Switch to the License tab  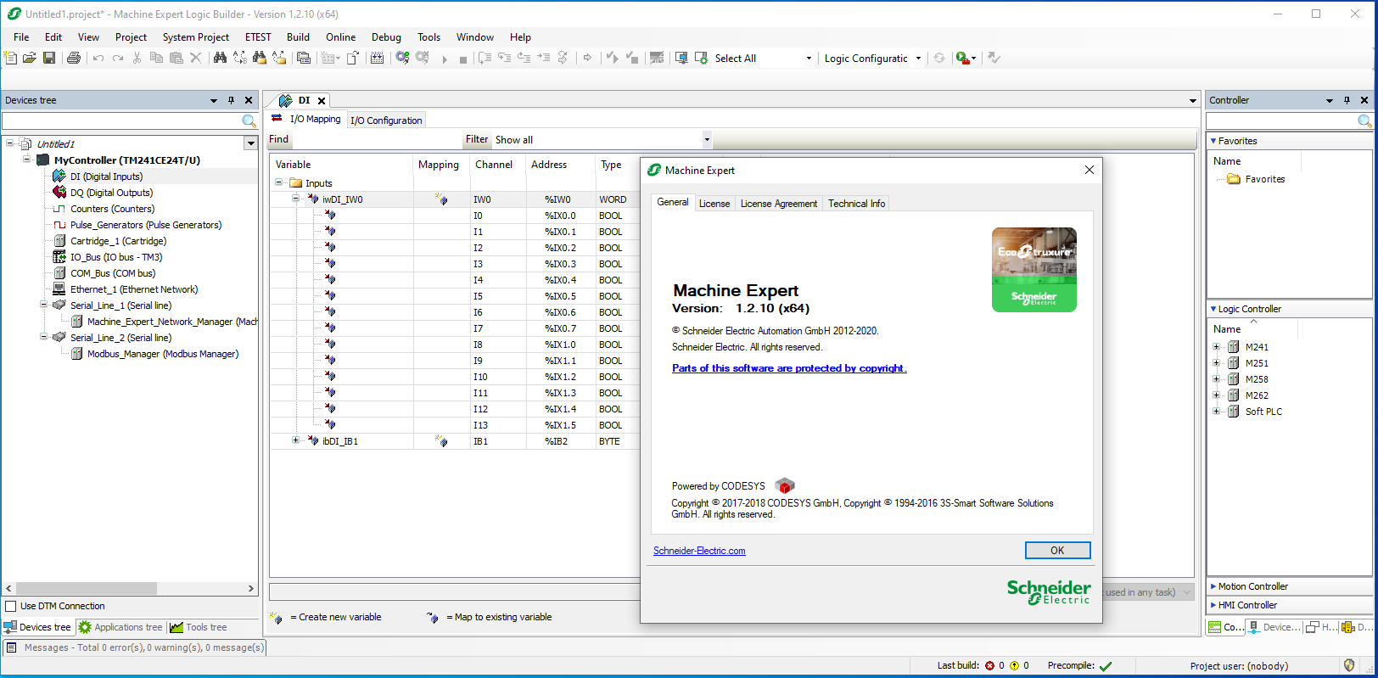[x=714, y=204]
